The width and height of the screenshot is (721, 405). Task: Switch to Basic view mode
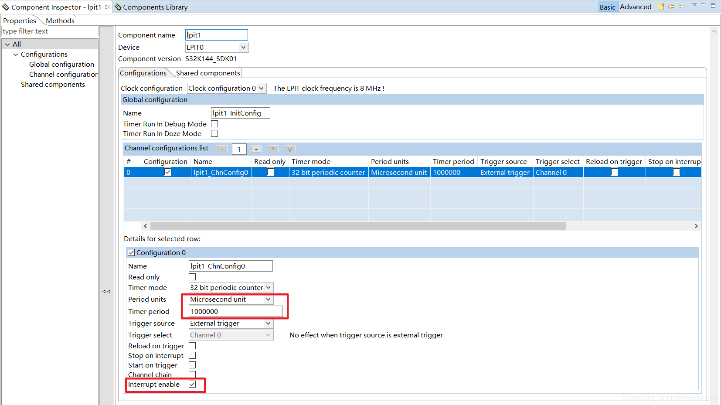tap(607, 7)
